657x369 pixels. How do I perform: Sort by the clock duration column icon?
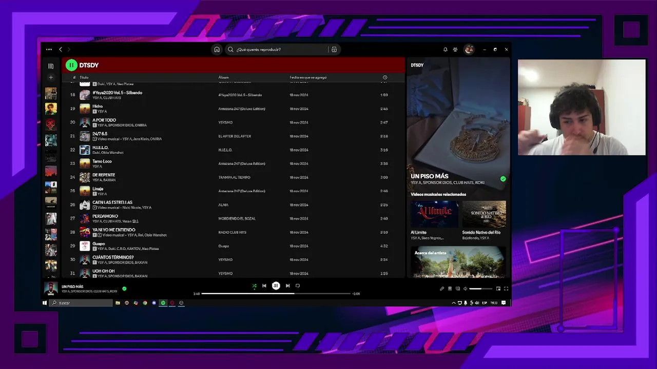[x=385, y=77]
